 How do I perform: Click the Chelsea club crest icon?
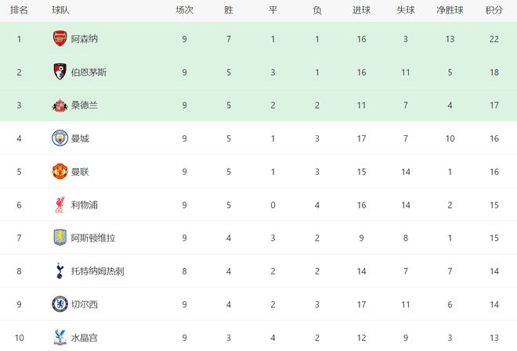coord(60,304)
